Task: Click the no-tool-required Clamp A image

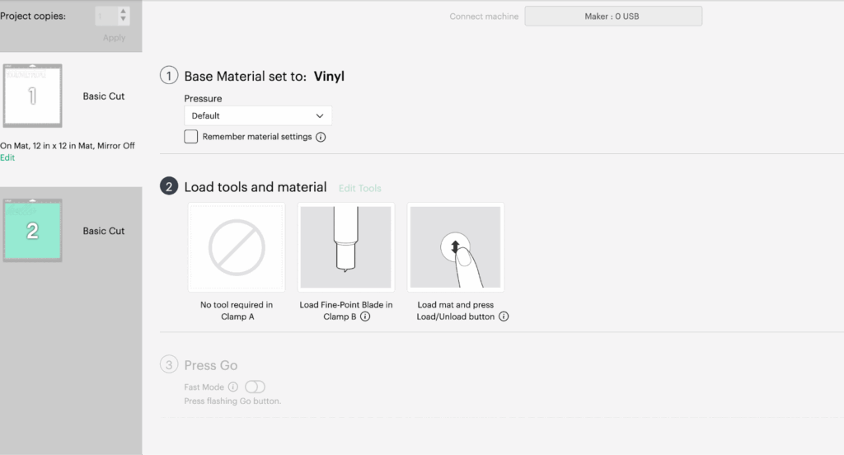Action: pyautogui.click(x=237, y=247)
